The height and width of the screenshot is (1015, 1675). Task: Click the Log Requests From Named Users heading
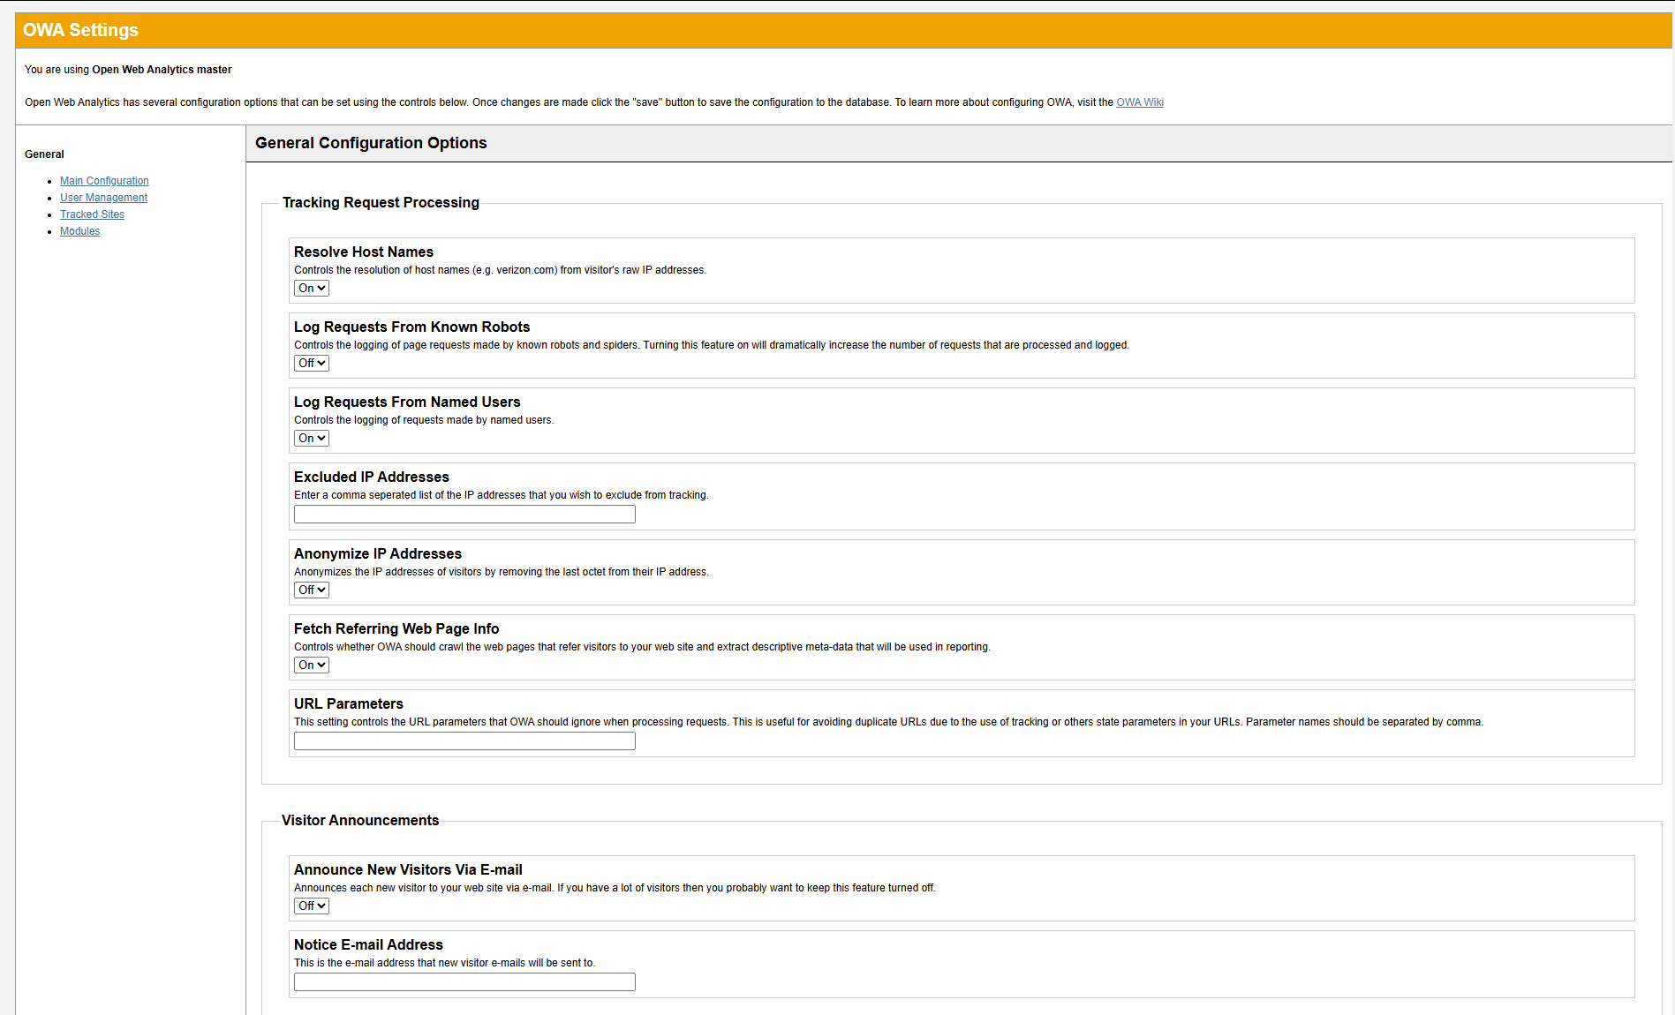pyautogui.click(x=407, y=402)
